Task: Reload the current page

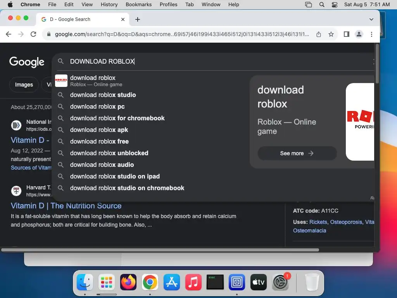Action: coord(33,34)
